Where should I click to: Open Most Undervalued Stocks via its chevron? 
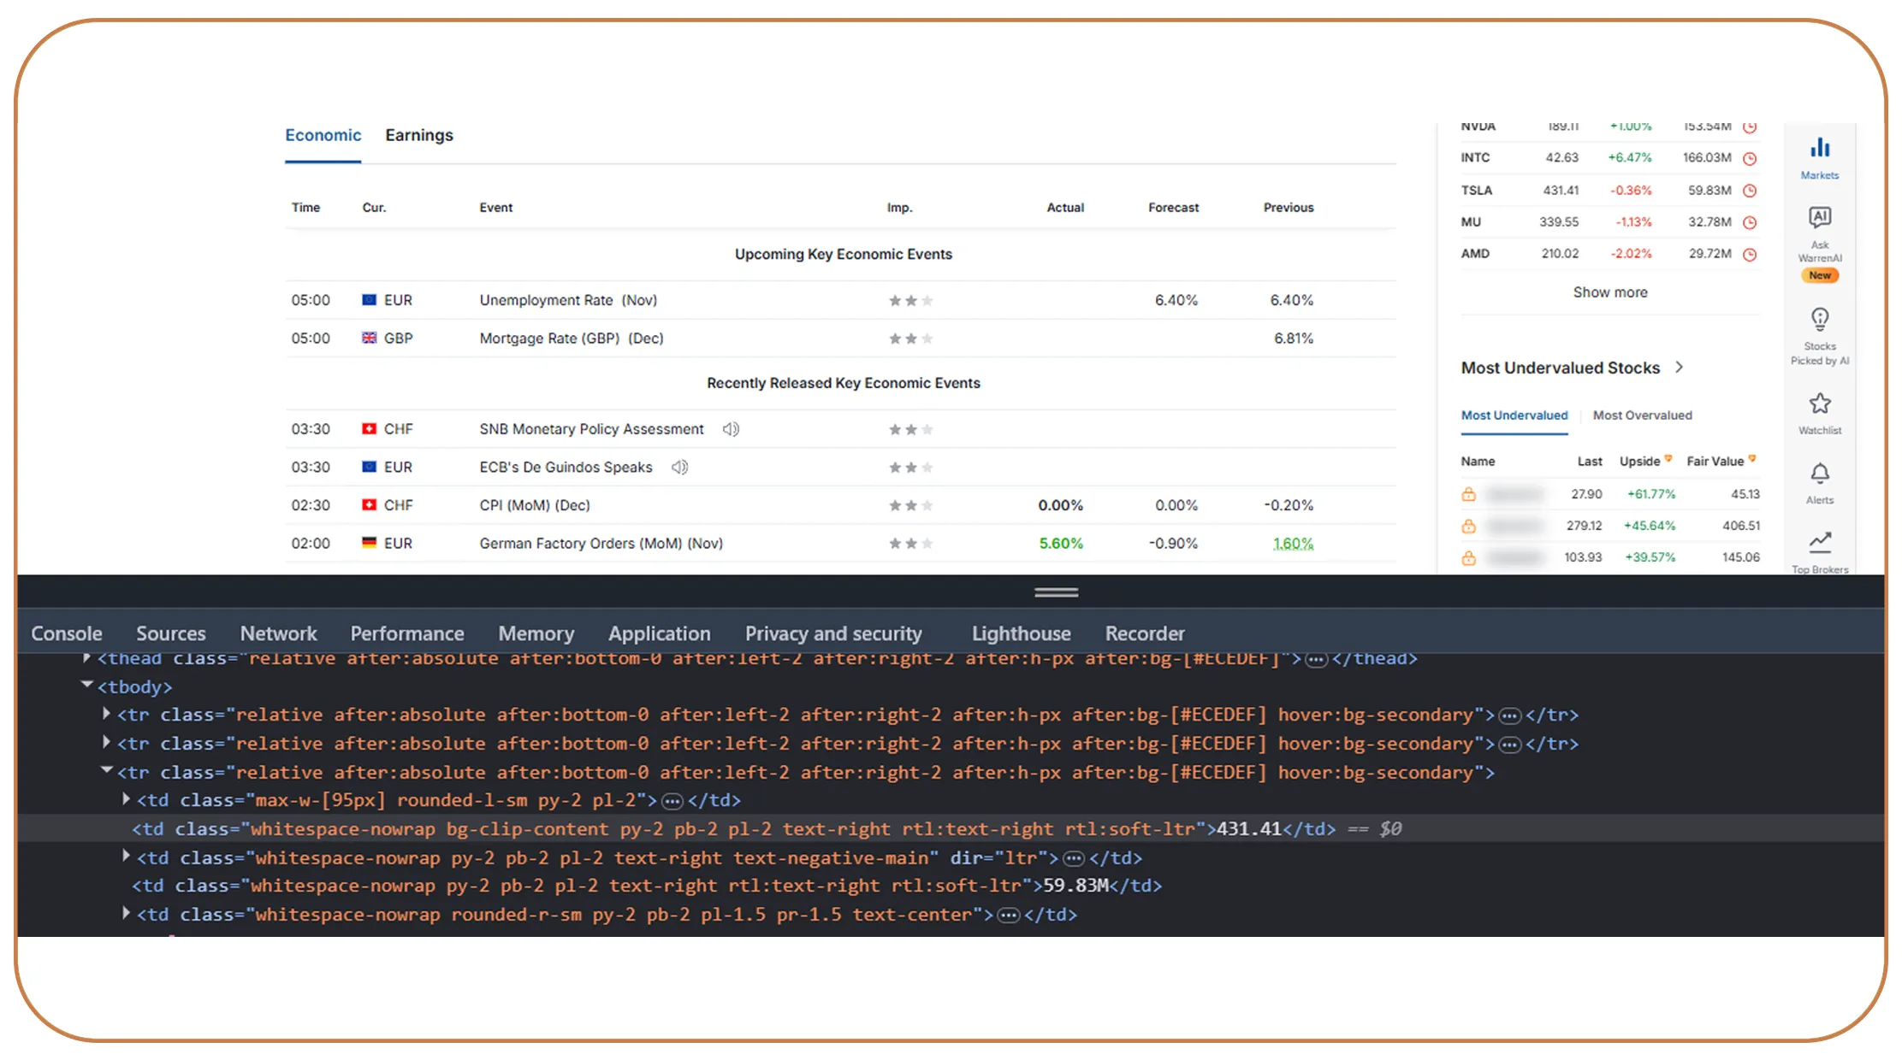(1680, 367)
